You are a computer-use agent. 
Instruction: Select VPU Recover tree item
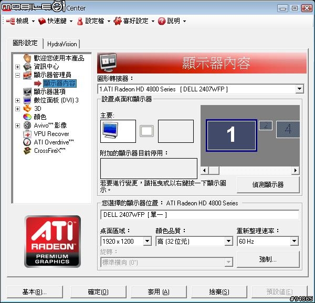51,134
